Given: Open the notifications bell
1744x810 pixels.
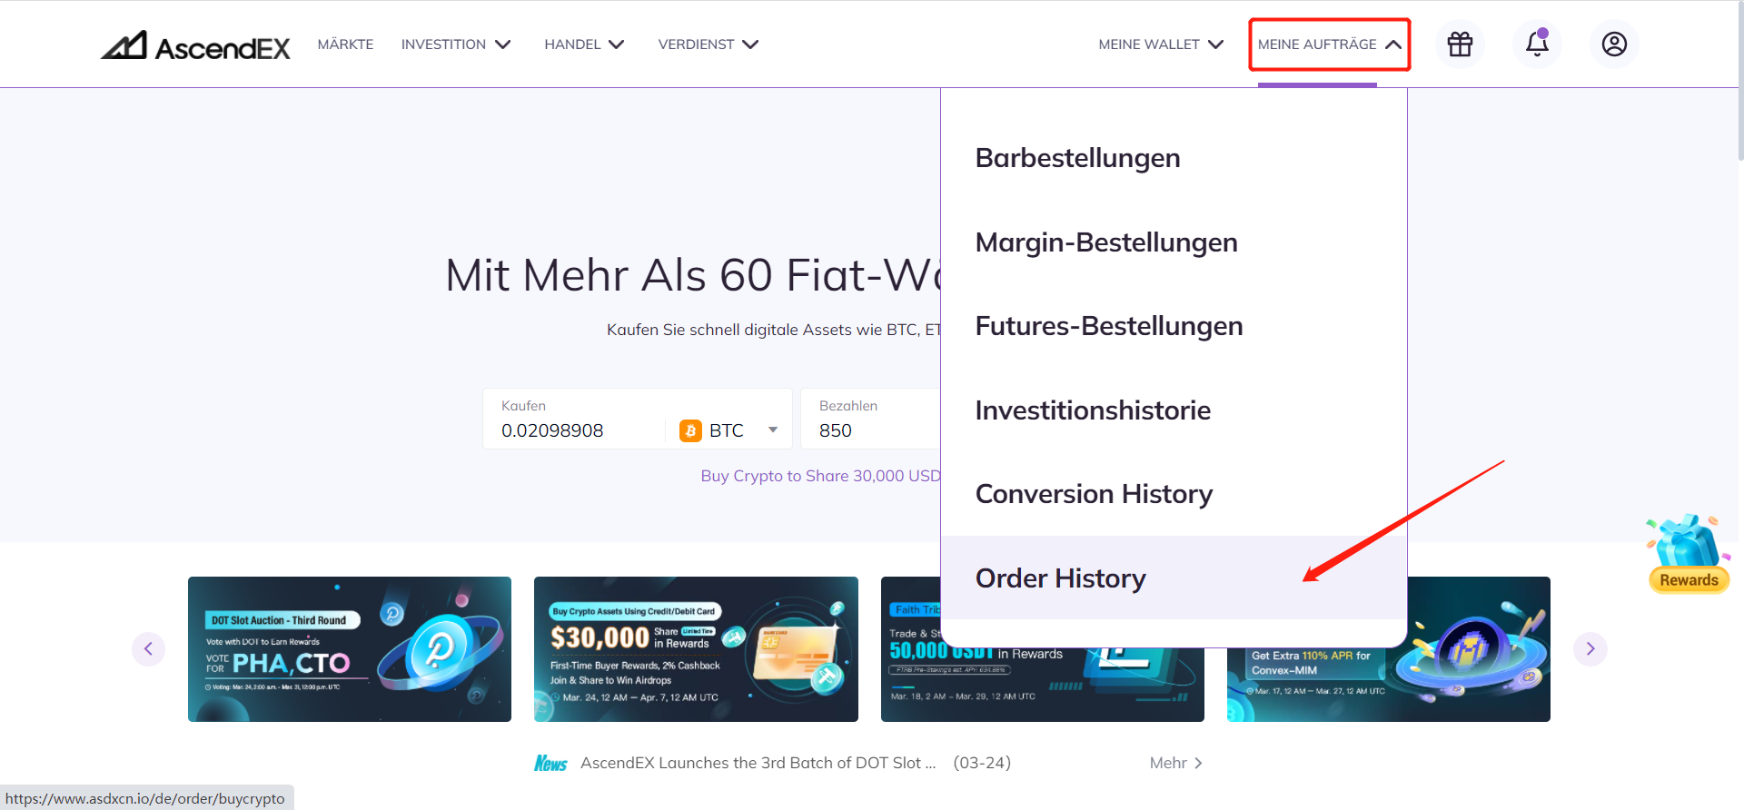Looking at the screenshot, I should (x=1537, y=44).
